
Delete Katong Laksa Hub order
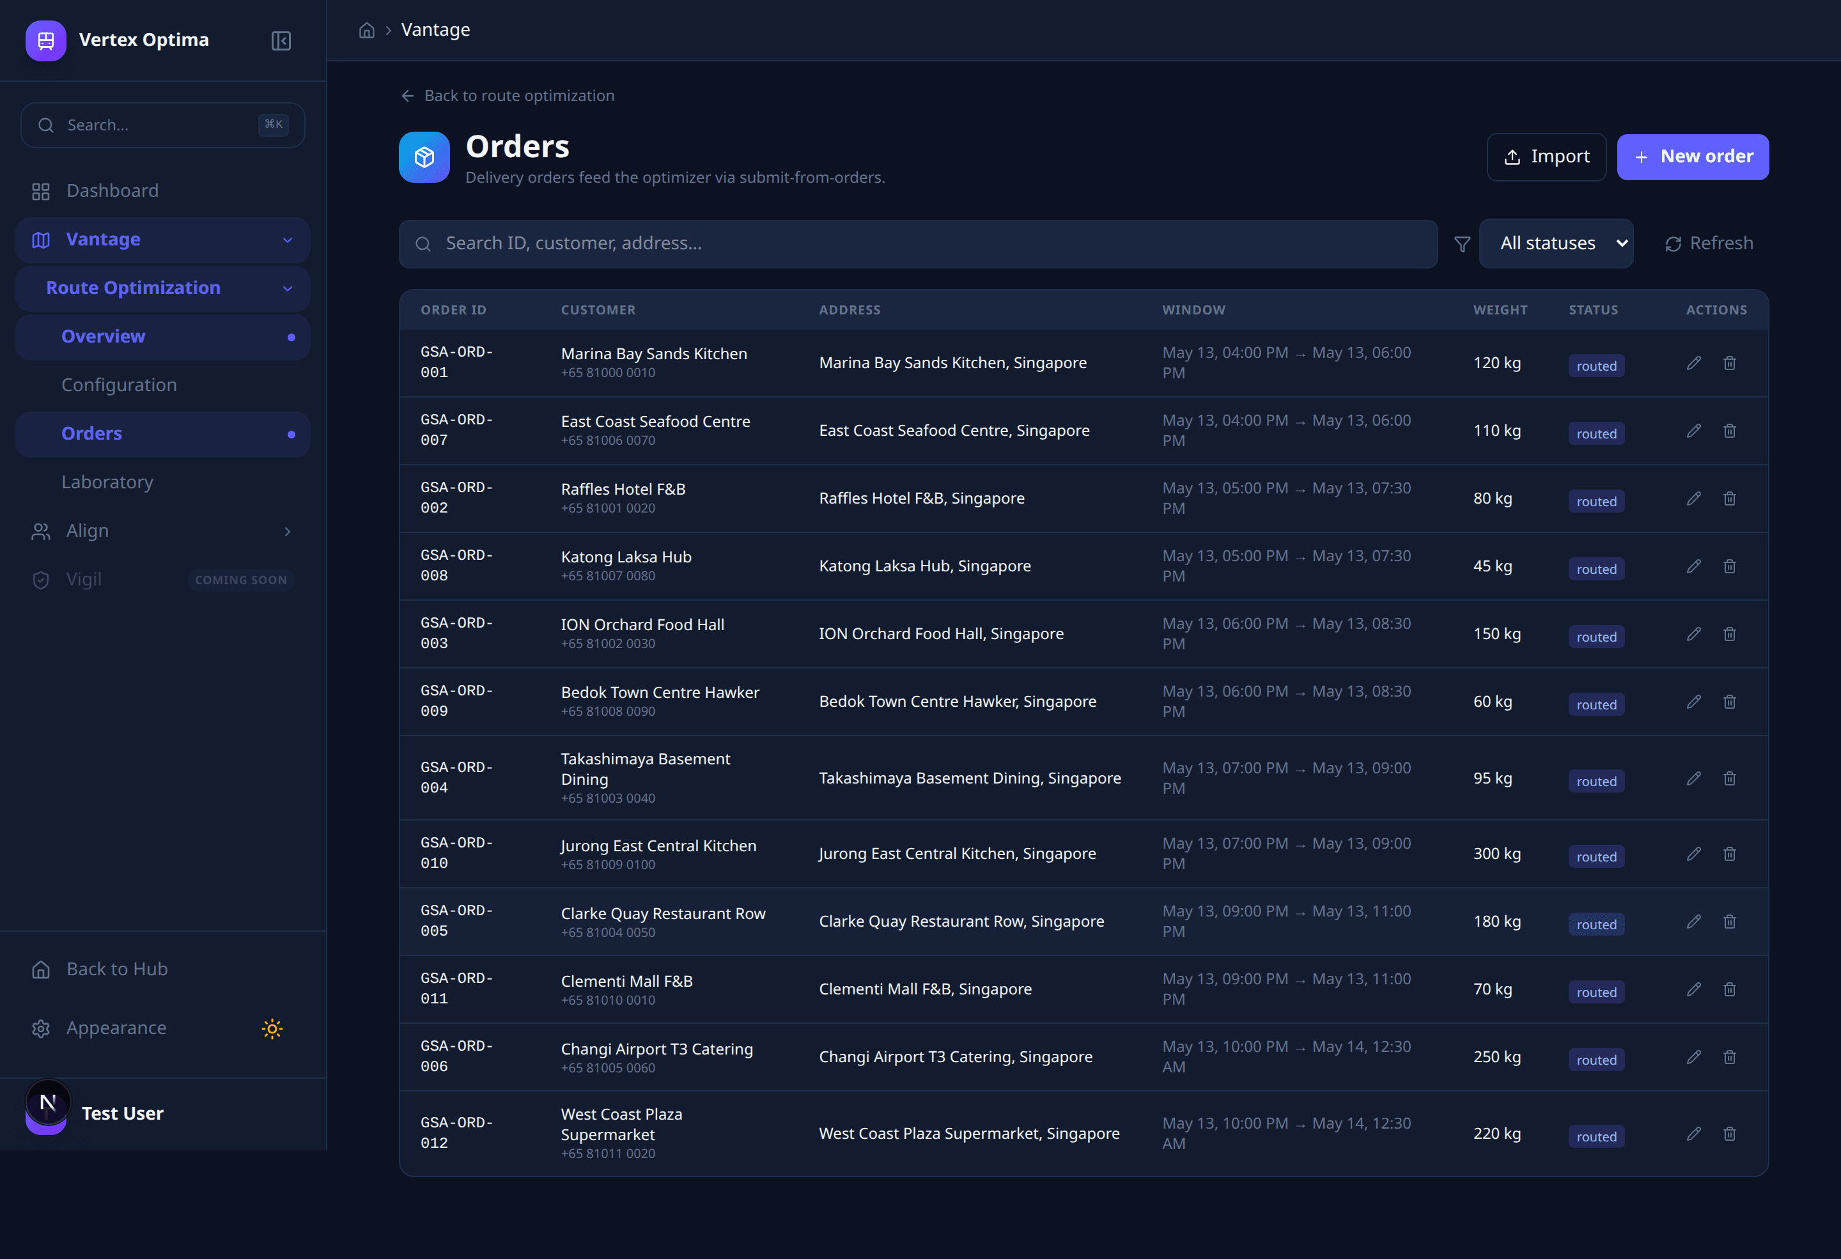click(x=1729, y=566)
